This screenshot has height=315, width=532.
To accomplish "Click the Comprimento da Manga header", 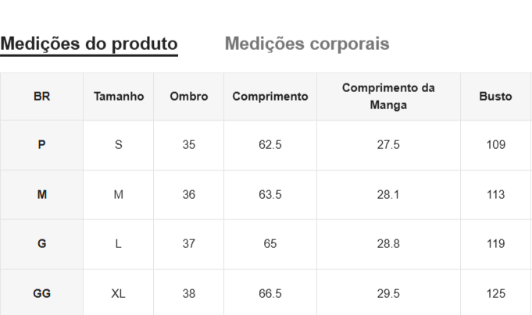I will (x=388, y=97).
